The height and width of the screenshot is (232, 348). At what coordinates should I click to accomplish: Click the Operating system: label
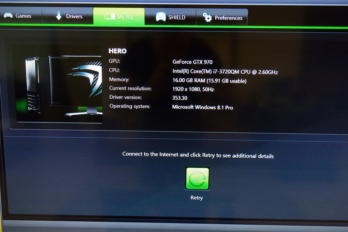pyautogui.click(x=130, y=106)
